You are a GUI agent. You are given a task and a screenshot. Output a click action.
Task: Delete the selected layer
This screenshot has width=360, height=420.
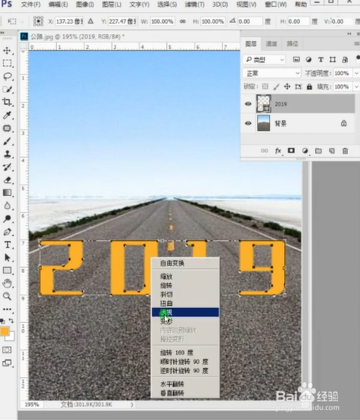(345, 151)
